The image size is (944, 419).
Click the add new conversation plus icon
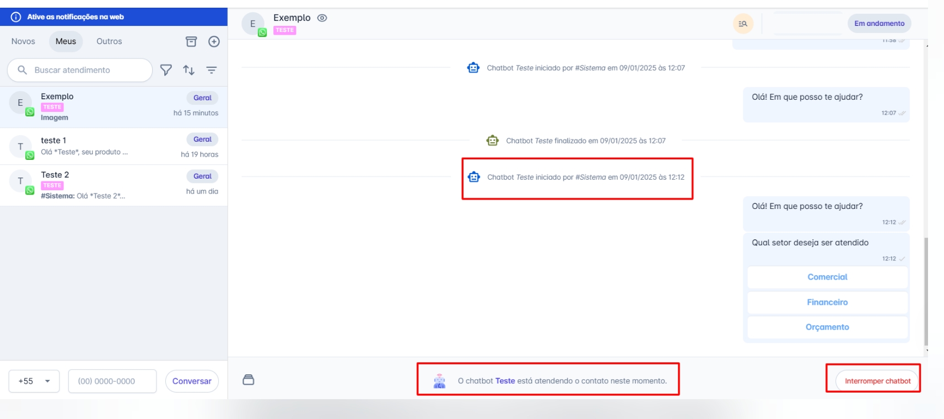click(214, 41)
